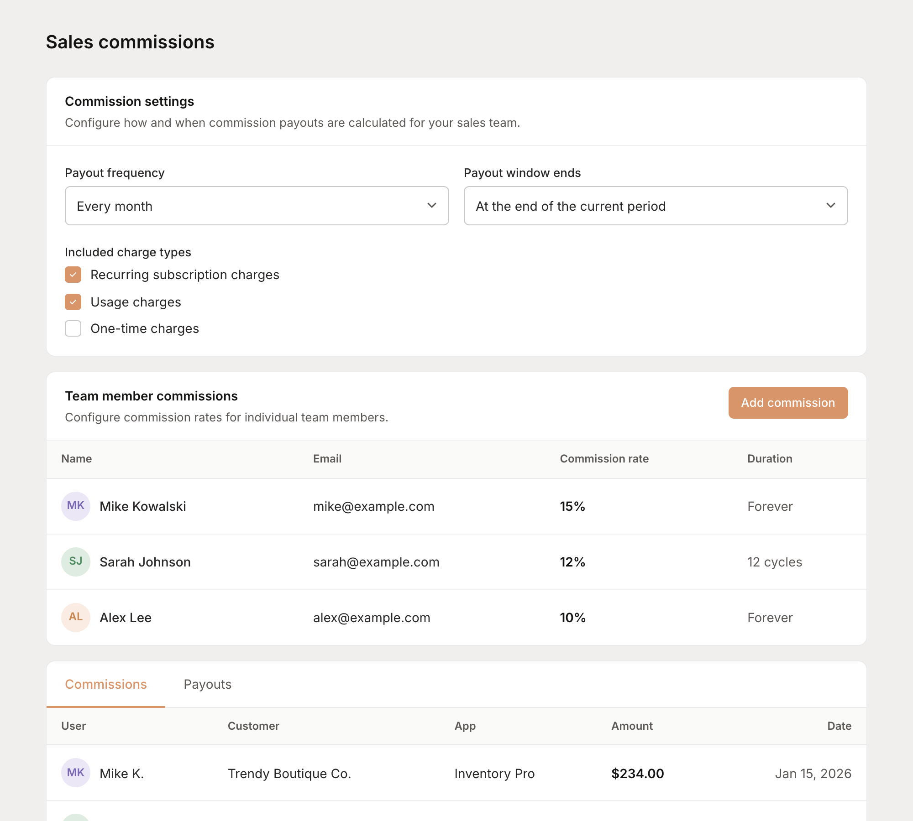Click the chevron on the Payout frequency selector
This screenshot has height=821, width=913.
click(x=432, y=206)
